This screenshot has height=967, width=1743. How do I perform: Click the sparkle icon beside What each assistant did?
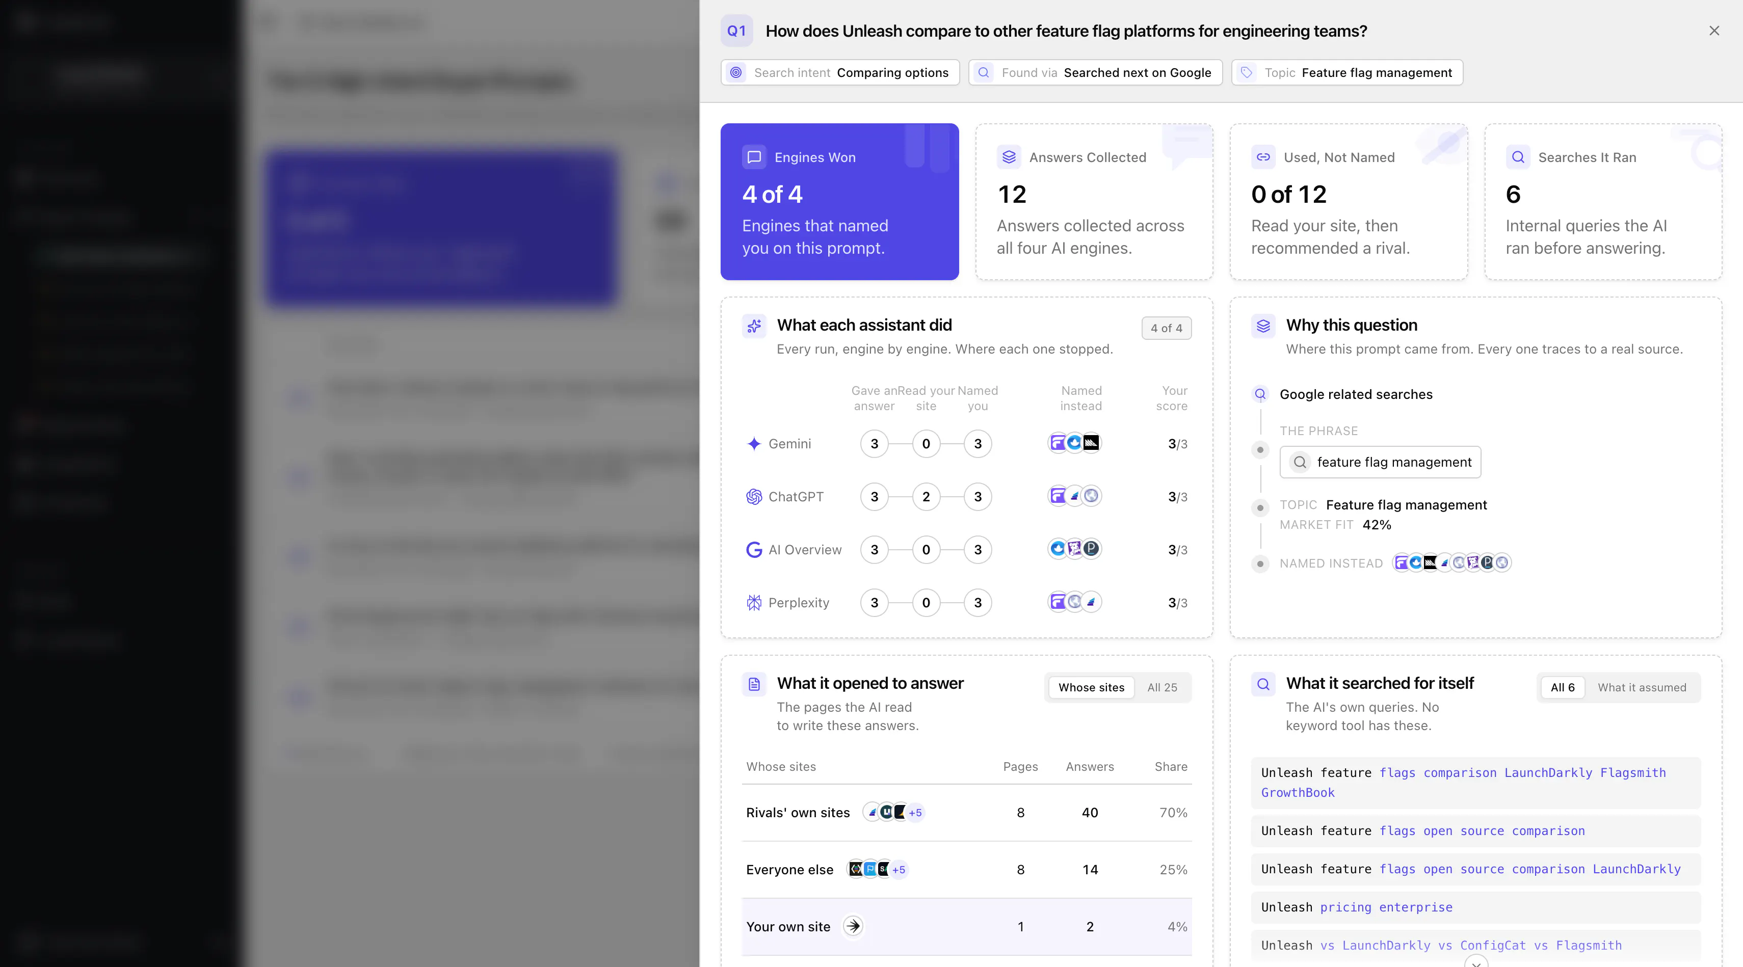(x=754, y=326)
